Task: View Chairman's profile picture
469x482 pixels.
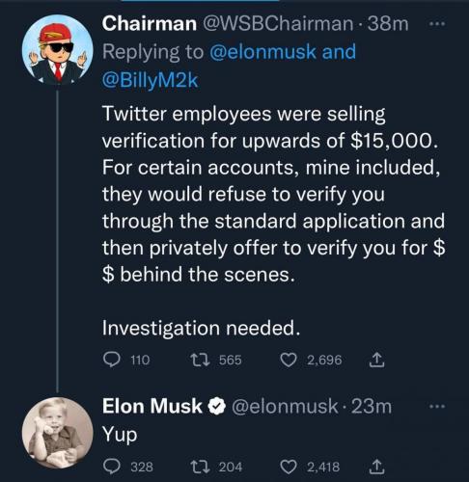Action: 58,50
